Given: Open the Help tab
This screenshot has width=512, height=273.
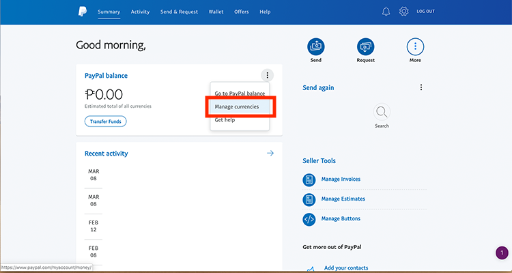Looking at the screenshot, I should click(x=265, y=12).
